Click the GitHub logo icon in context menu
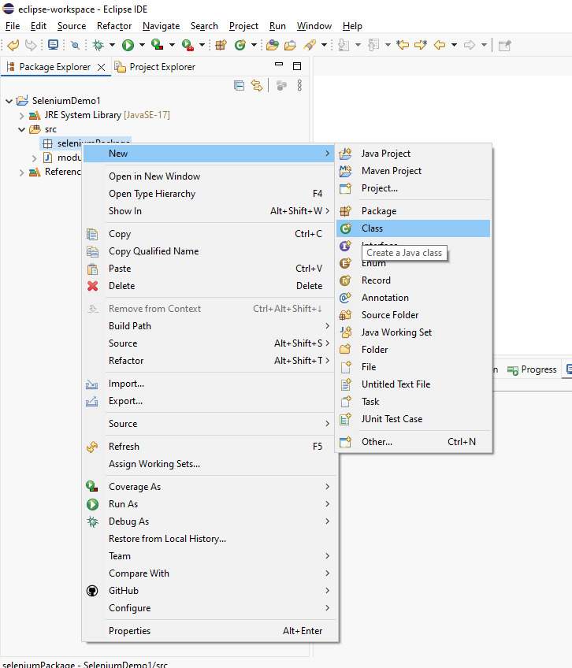Screen dimensions: 572x668 92,591
